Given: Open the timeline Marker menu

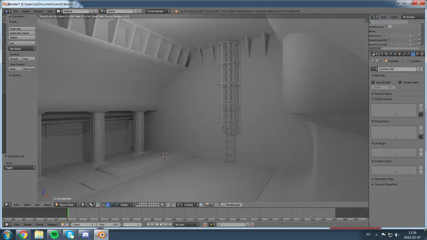Looking at the screenshot, I should pyautogui.click(x=27, y=225).
